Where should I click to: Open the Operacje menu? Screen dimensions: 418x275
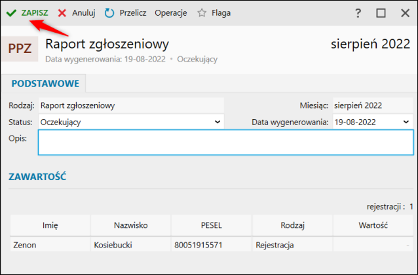coord(170,12)
